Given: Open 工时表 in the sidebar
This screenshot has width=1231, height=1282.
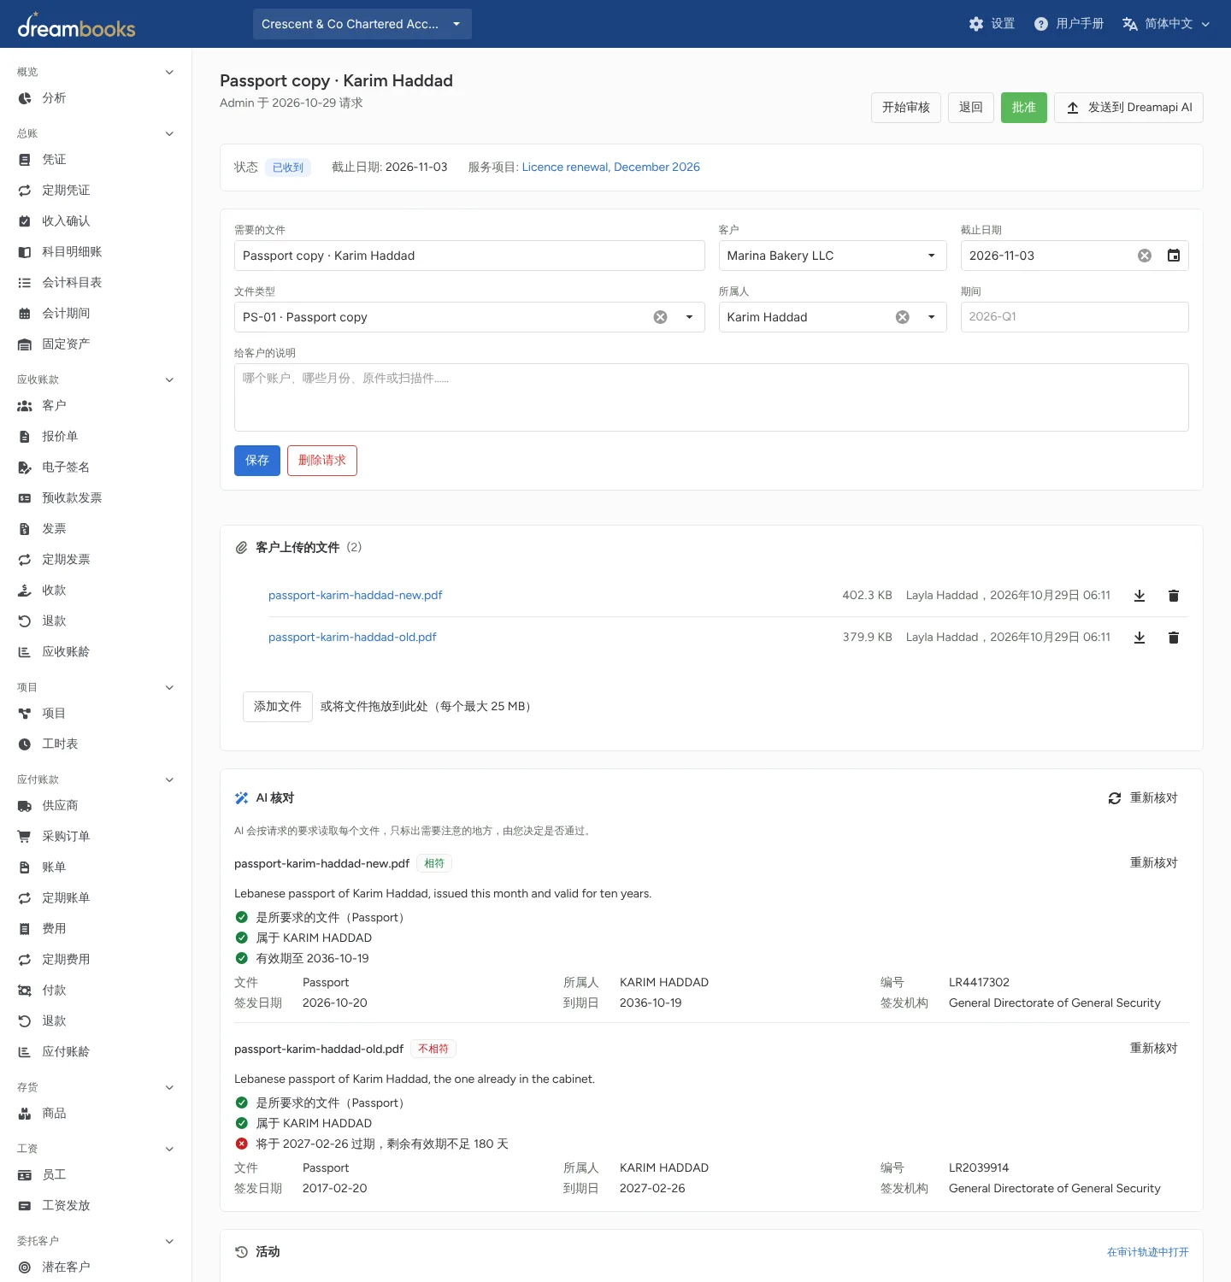Looking at the screenshot, I should 96,744.
